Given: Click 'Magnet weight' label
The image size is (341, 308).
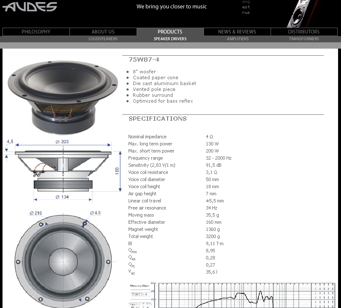Looking at the screenshot, I should click(143, 229).
